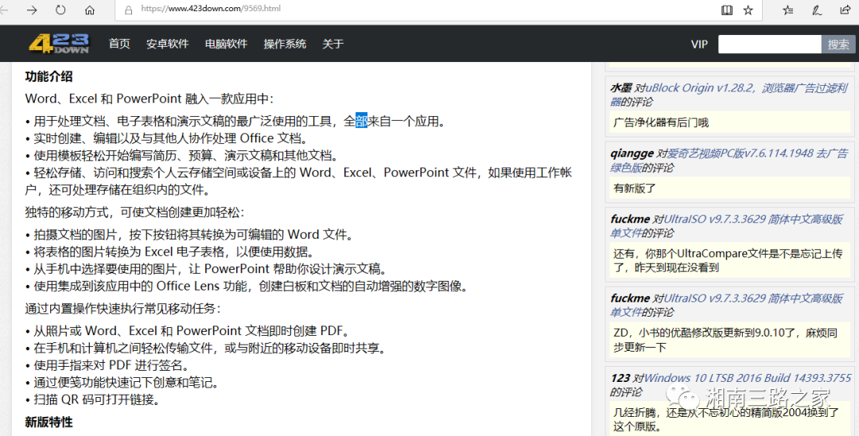859x436 pixels.
Task: Click bullet 将表格的图片转换为 Excel 电子表格
Action: point(170,252)
